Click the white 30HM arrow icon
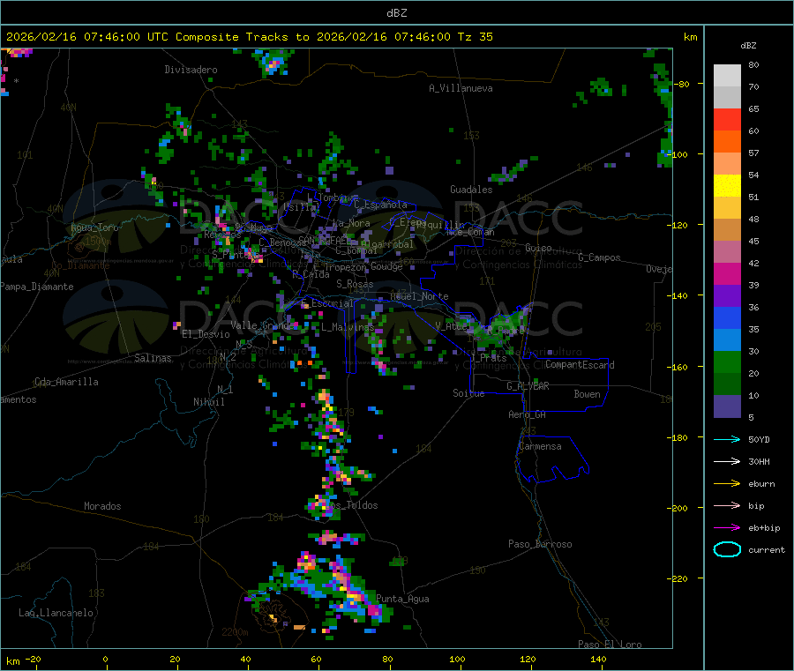 (727, 461)
